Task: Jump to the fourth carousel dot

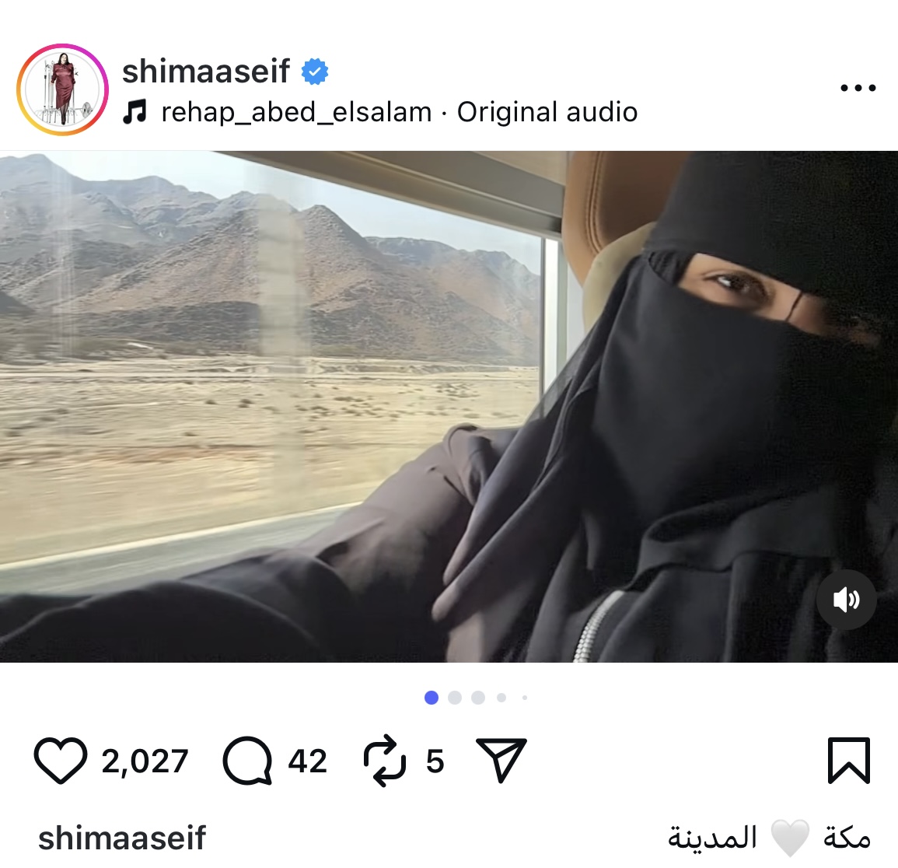Action: click(501, 697)
